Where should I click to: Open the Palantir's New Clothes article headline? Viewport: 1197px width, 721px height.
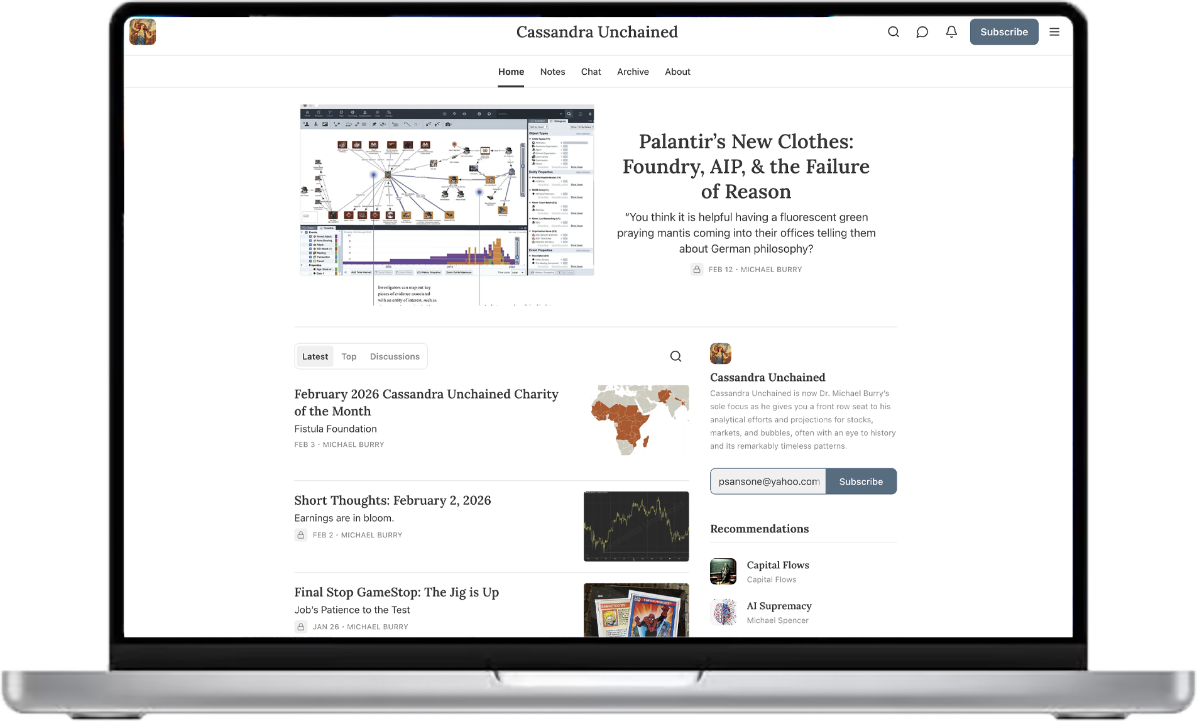coord(746,167)
